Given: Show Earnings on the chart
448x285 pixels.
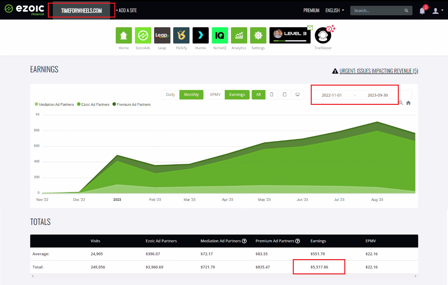Looking at the screenshot, I should pos(237,95).
